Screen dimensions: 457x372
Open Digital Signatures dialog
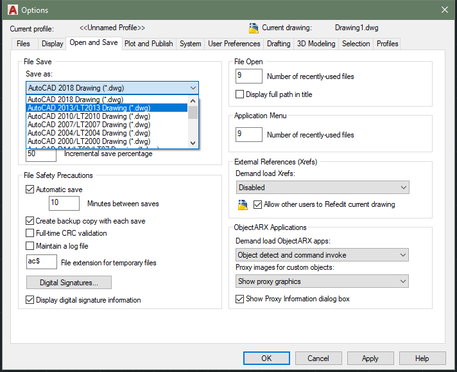click(69, 283)
